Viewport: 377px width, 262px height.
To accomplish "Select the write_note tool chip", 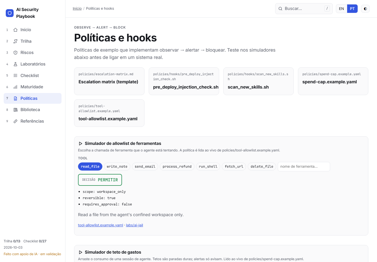I will (117, 167).
